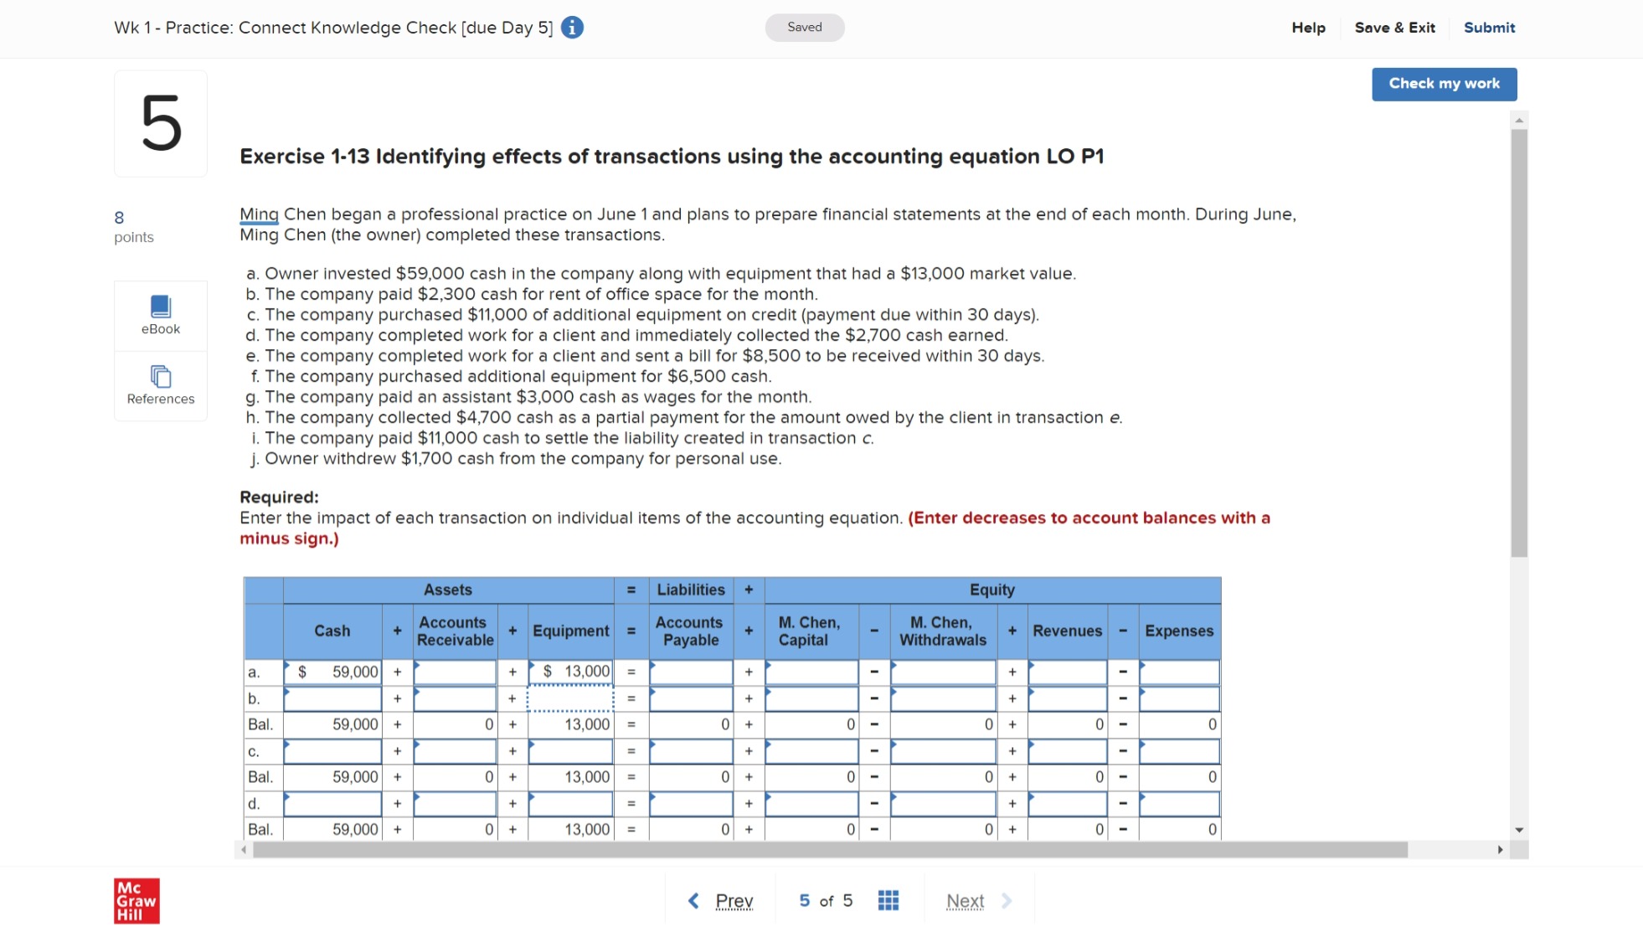Click row a M. Chen, Capital cell

811,672
